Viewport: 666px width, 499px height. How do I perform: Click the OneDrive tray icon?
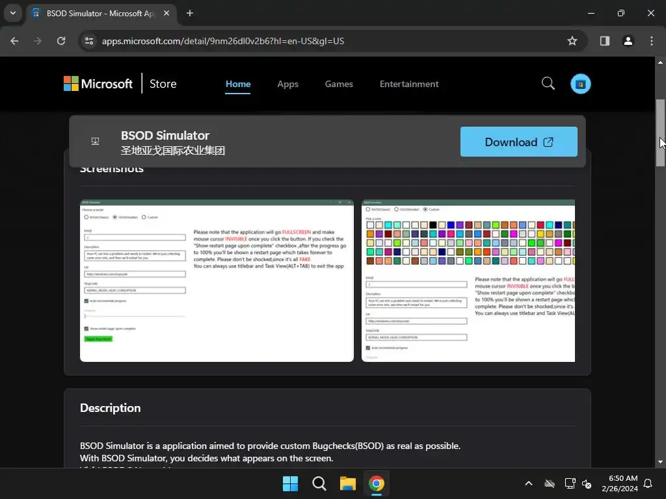pos(550,483)
